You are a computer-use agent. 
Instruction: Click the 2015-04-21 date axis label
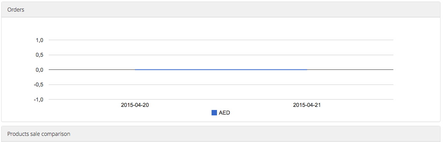click(307, 105)
